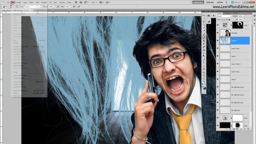Select the Eraser tool
256x144 pixels.
(204, 47)
